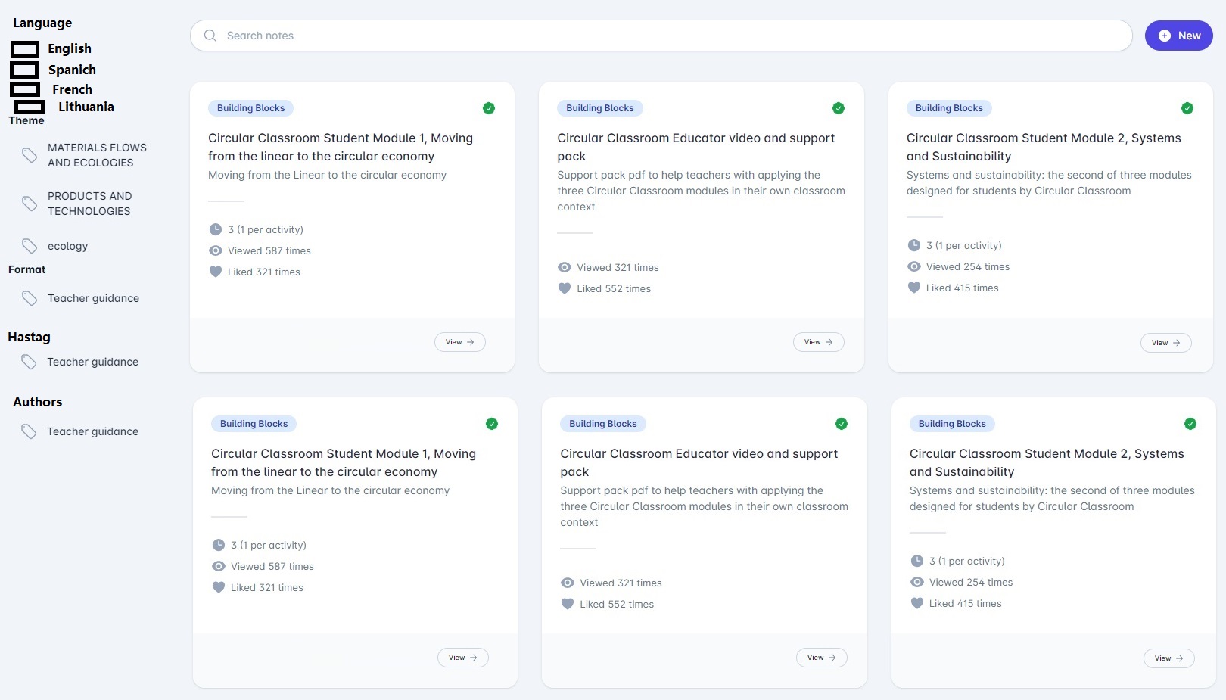The image size is (1226, 700).
Task: Filter by Teacher guidance under Format
Action: tap(93, 298)
